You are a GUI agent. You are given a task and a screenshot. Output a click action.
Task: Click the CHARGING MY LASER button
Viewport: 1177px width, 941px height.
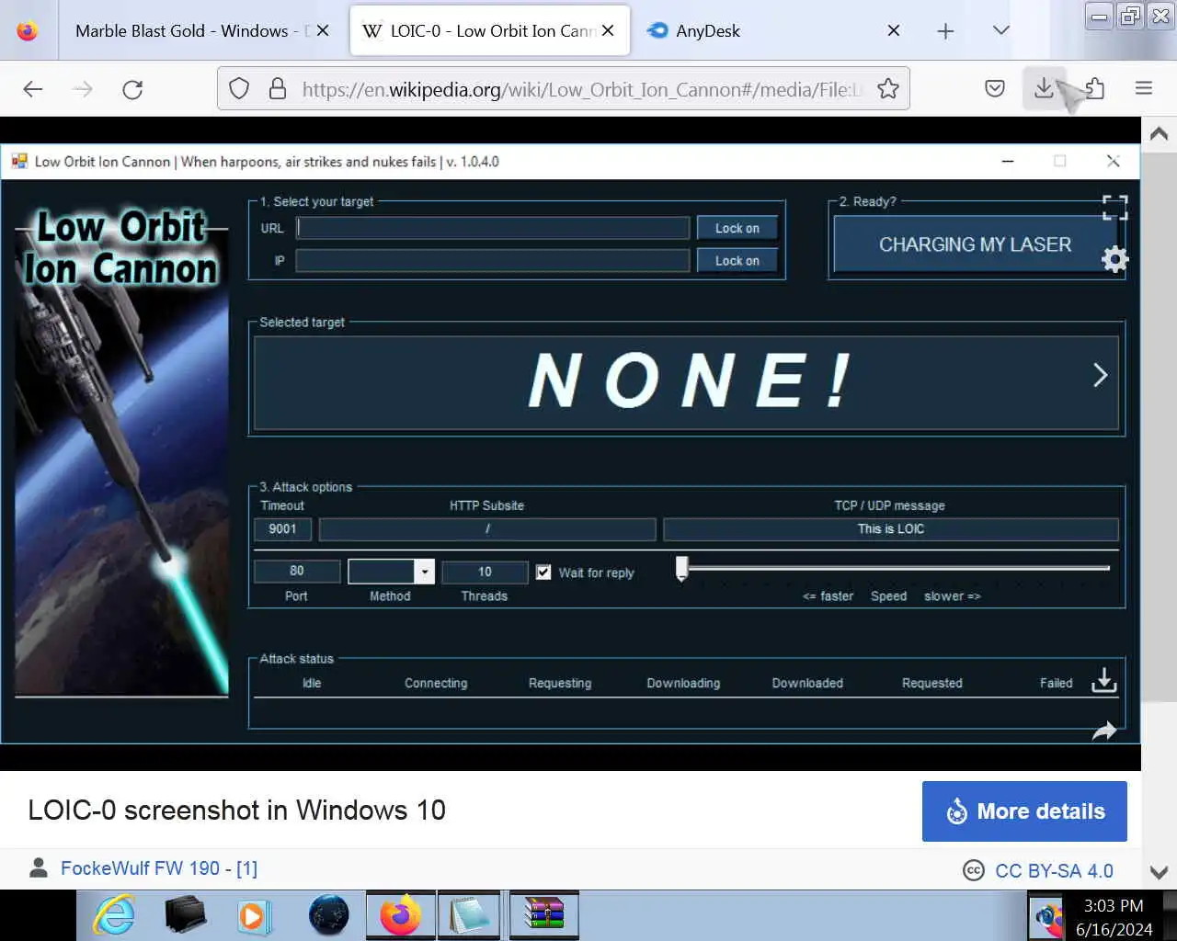pyautogui.click(x=975, y=244)
